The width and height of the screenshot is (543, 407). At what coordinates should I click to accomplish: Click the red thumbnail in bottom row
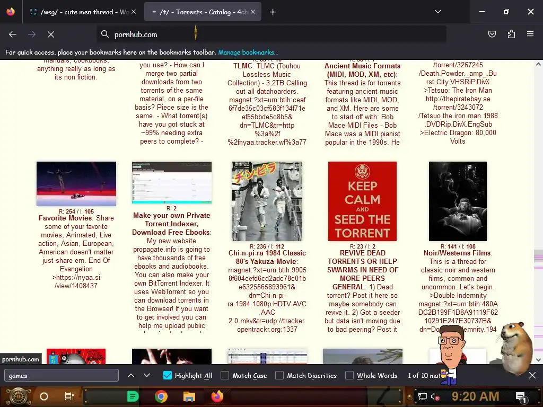tap(76, 356)
